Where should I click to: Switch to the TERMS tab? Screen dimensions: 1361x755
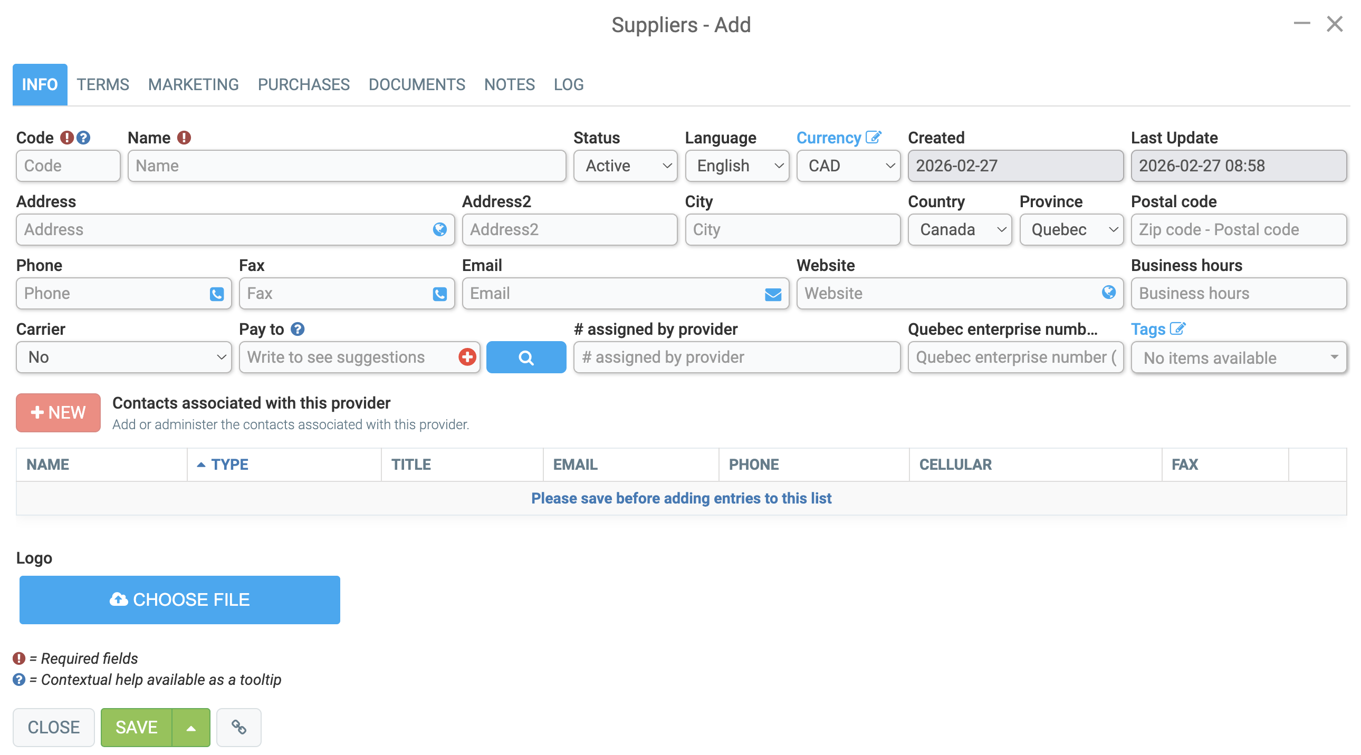(x=103, y=84)
